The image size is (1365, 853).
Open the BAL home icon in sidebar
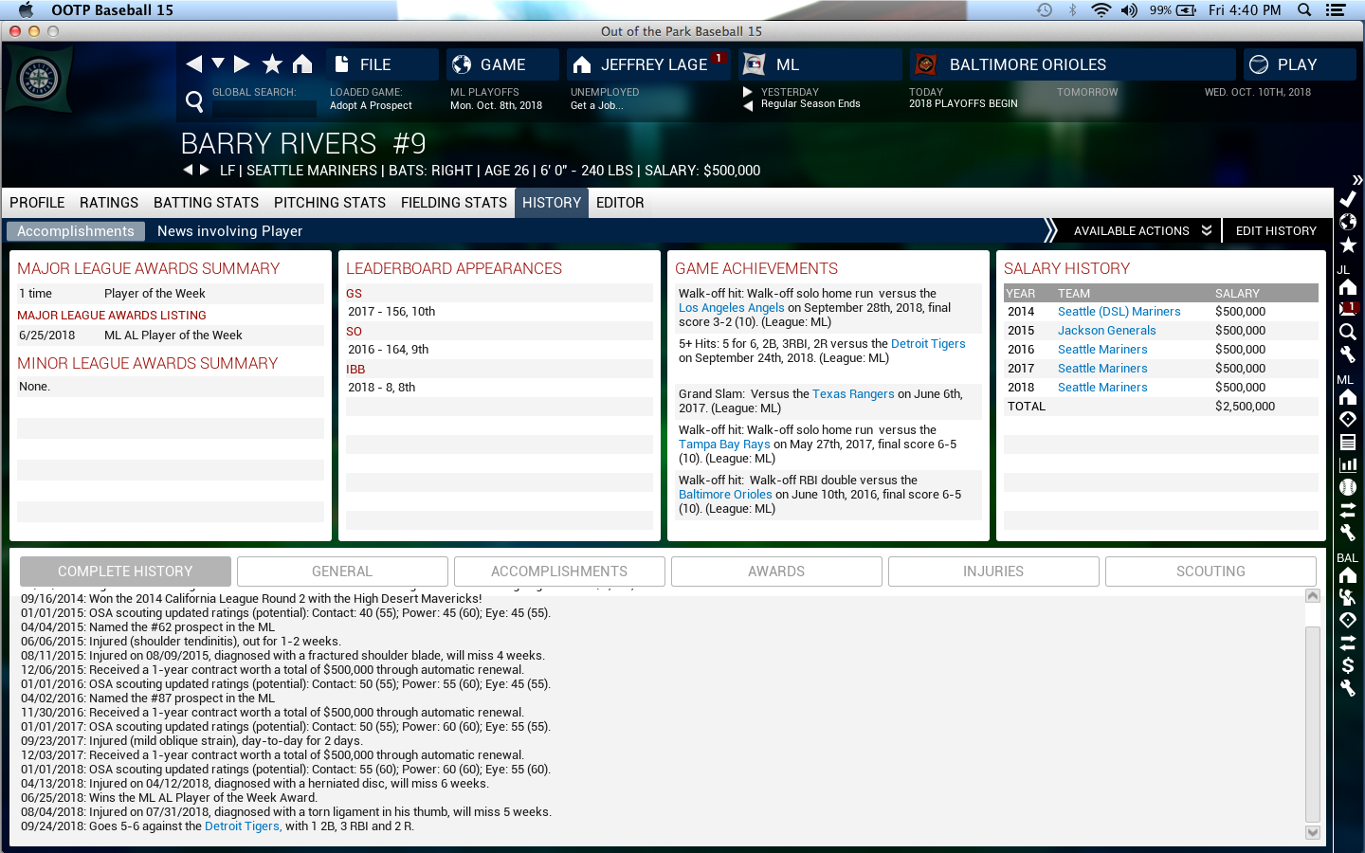[x=1347, y=575]
